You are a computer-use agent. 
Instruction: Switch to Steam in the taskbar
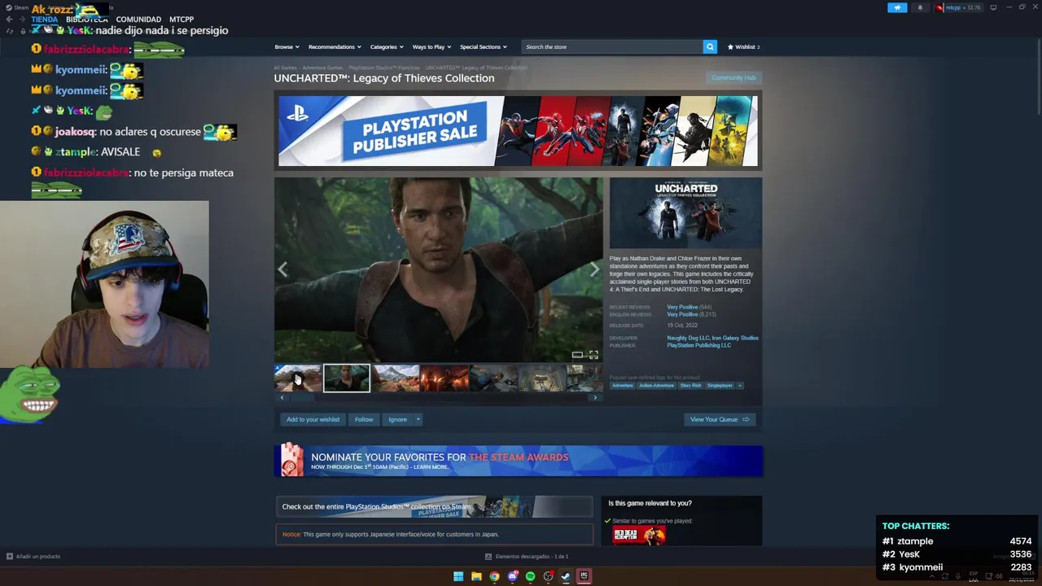pyautogui.click(x=566, y=576)
